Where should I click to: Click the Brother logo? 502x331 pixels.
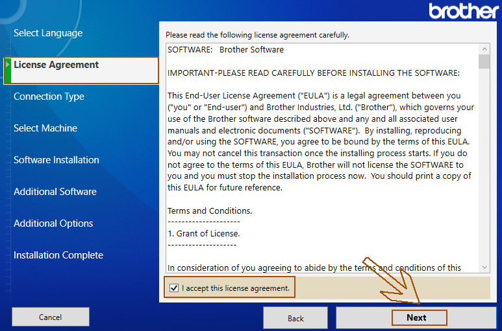click(463, 11)
